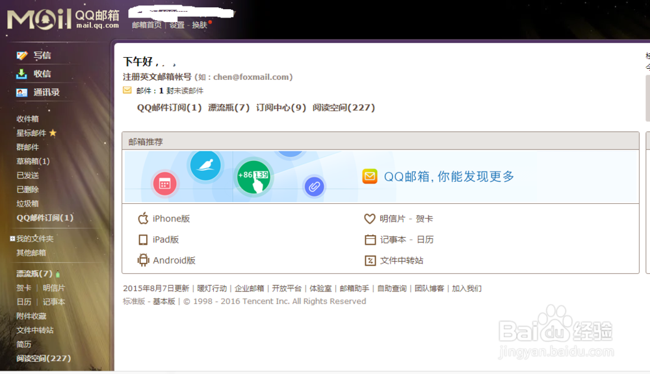This screenshot has width=650, height=374.
Task: Click 企业邮箱 footer link
Action: click(x=249, y=288)
